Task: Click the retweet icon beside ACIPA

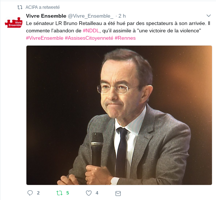Action: (20, 7)
